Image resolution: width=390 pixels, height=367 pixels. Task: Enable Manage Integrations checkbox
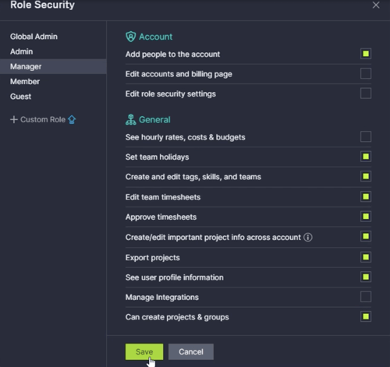(x=366, y=297)
